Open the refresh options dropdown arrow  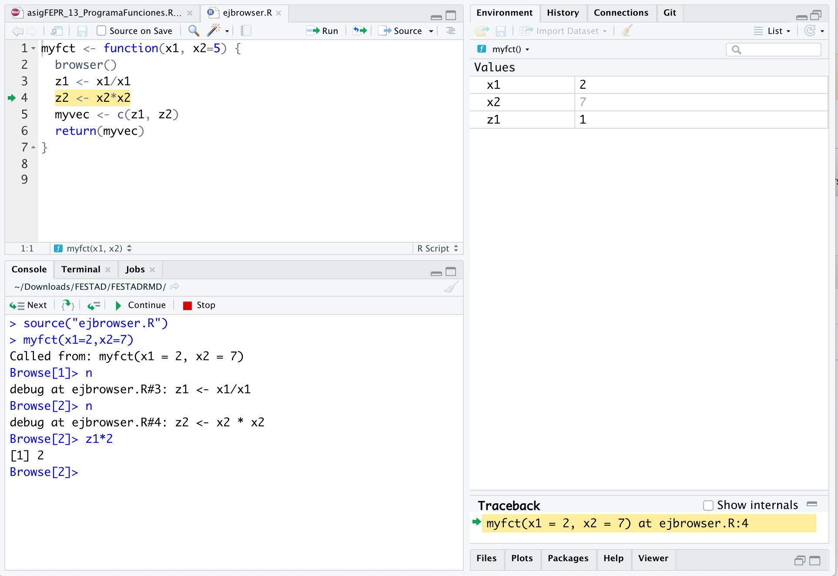822,31
